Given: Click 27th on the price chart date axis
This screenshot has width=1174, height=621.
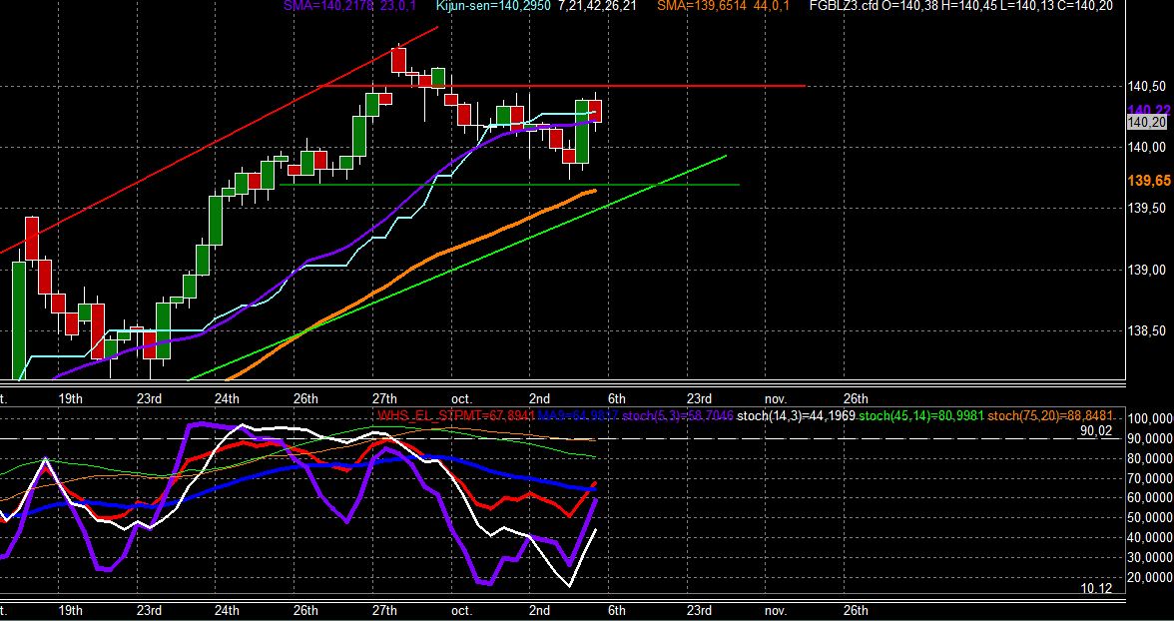Looking at the screenshot, I should pos(384,397).
